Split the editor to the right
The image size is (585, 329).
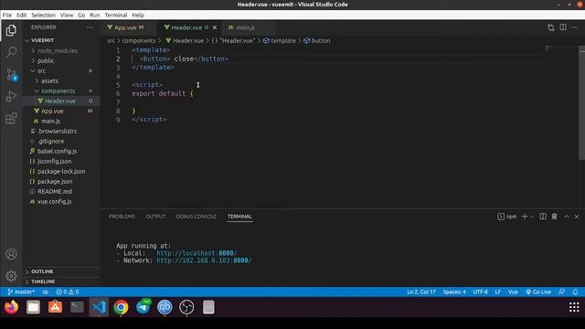pyautogui.click(x=563, y=27)
